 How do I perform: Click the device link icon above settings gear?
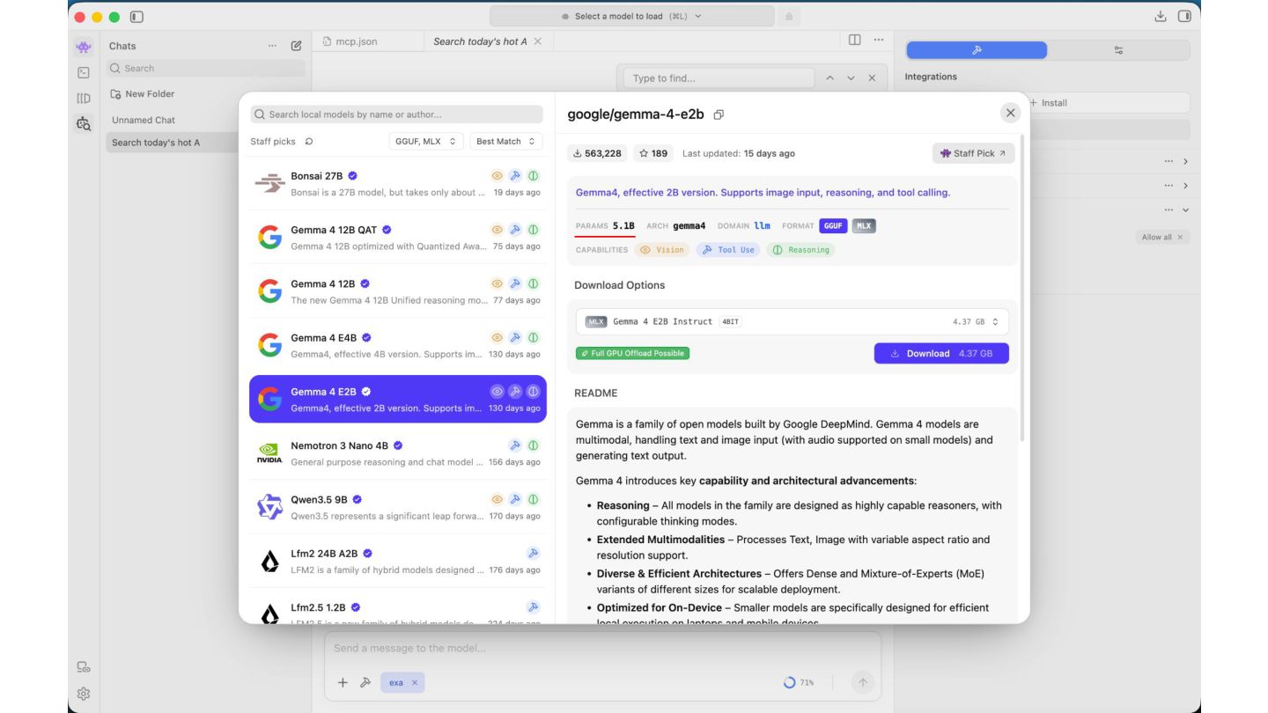coord(84,667)
